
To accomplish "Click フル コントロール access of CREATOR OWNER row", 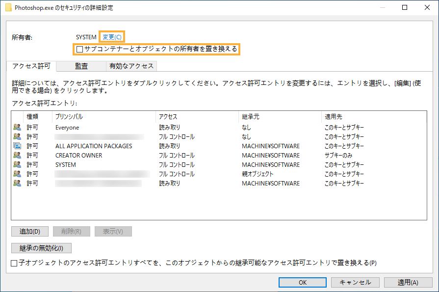I will pyautogui.click(x=177, y=155).
